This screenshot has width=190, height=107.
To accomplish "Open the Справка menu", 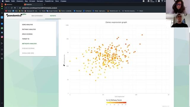I will tap(63, 1).
